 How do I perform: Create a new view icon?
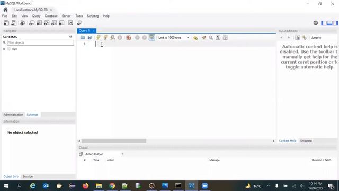click(x=47, y=23)
